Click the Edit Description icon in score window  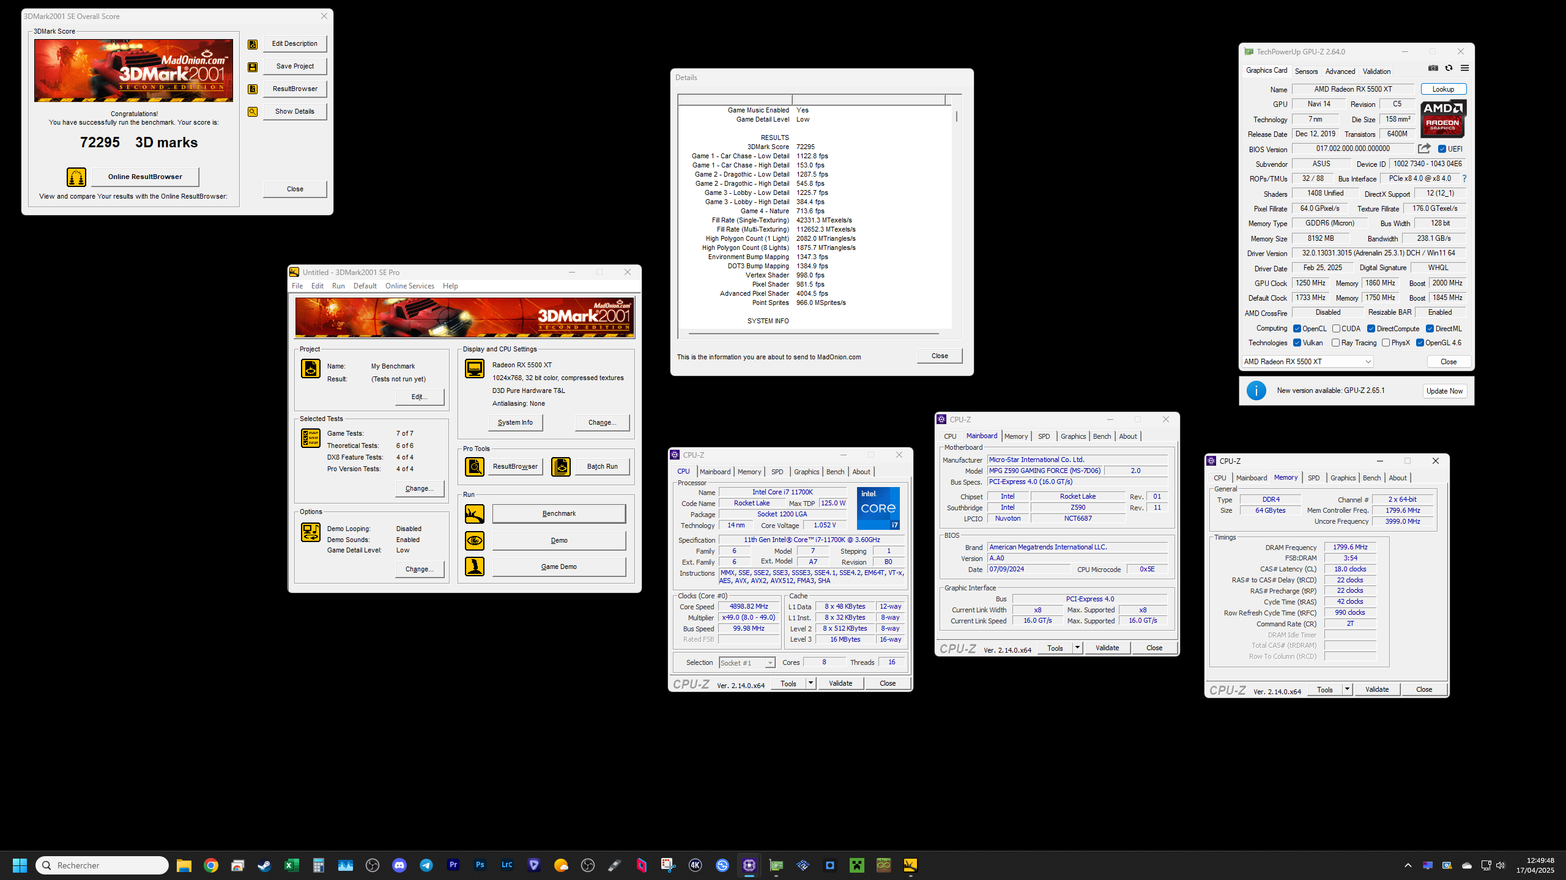(x=252, y=44)
